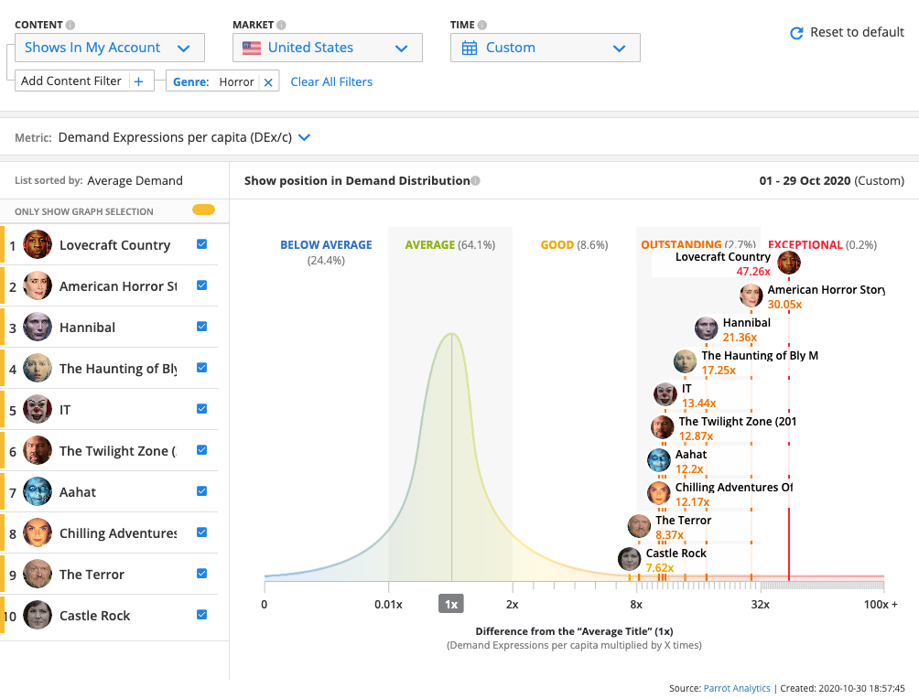This screenshot has height=699, width=919.
Task: Remove the Horror genre filter
Action: (268, 82)
